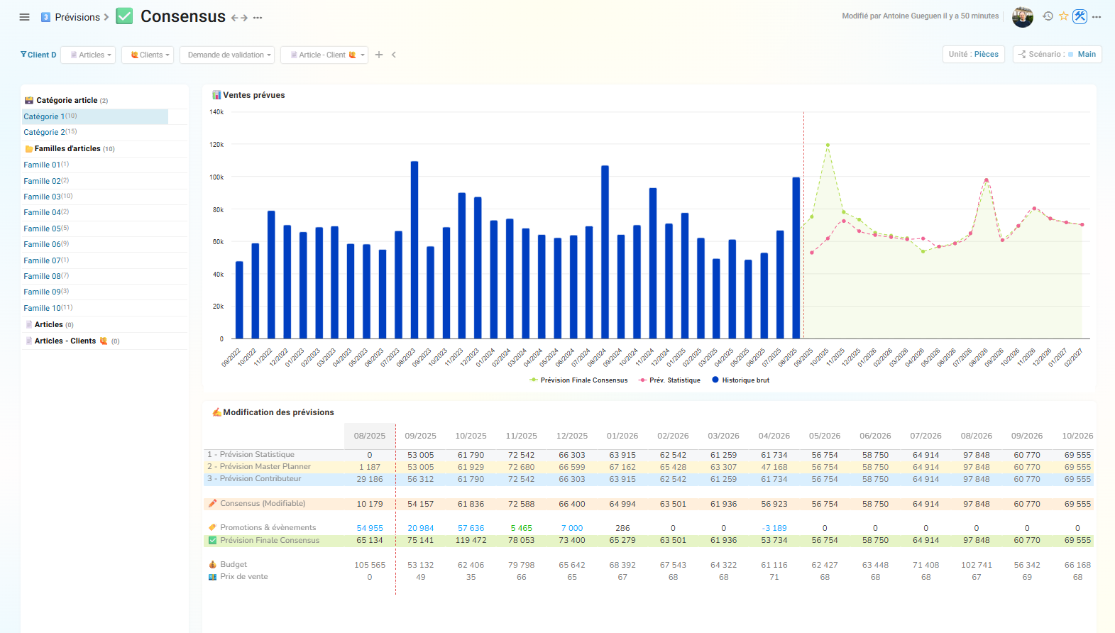
Task: Edit Consensus value 61 836 for 10/2025
Action: 471,504
